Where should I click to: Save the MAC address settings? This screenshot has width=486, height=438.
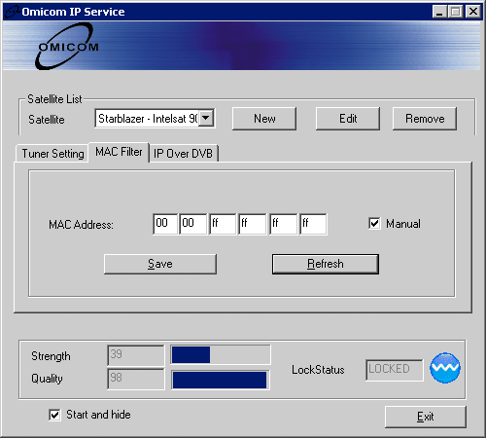click(x=160, y=264)
